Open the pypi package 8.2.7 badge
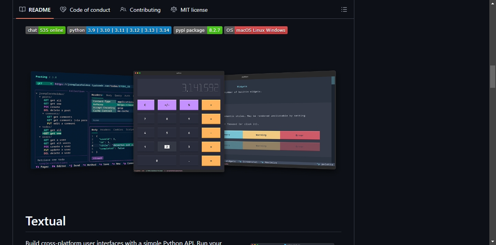 click(198, 30)
